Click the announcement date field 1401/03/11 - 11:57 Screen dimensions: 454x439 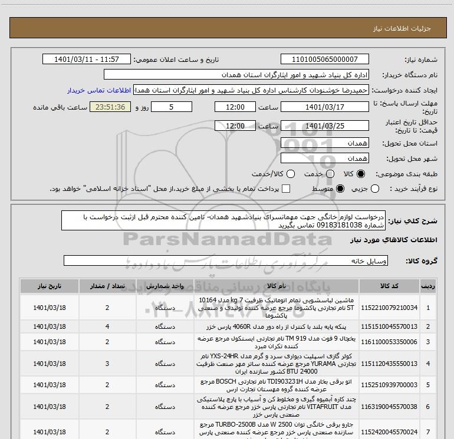87,59
